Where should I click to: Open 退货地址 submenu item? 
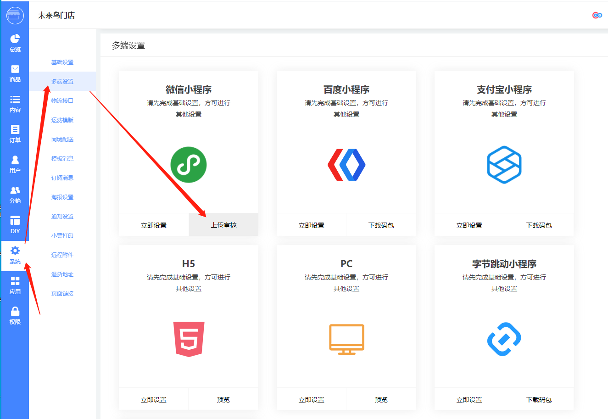point(62,274)
